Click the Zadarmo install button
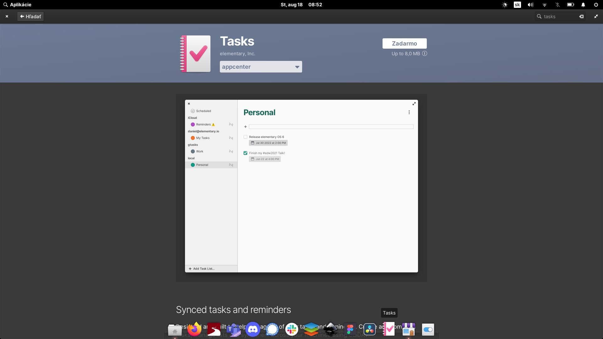The height and width of the screenshot is (339, 603). tap(405, 44)
